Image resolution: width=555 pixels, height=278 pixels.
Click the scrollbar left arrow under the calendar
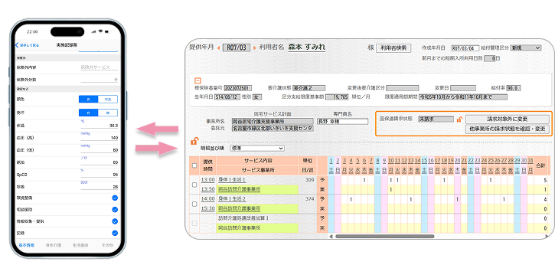point(331,236)
